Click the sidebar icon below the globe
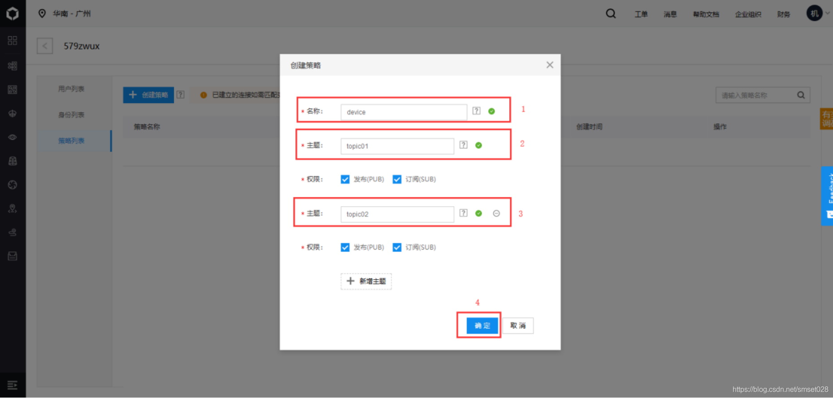This screenshot has height=398, width=833. (13, 208)
